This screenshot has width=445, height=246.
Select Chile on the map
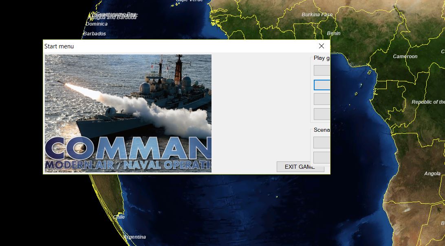point(119,217)
